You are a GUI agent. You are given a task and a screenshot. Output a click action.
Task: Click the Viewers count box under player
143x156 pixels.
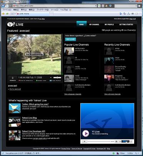point(13,79)
